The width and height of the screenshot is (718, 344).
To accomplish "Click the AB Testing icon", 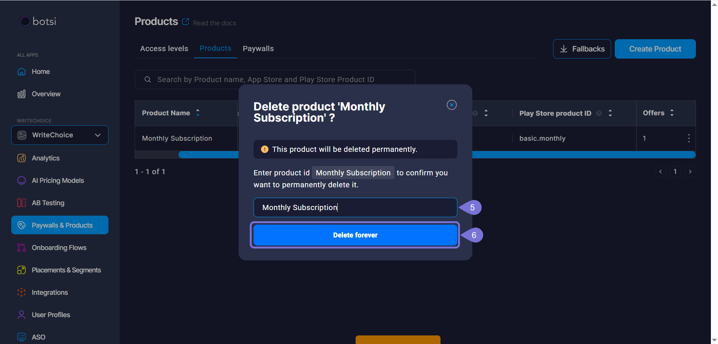I will (x=22, y=203).
